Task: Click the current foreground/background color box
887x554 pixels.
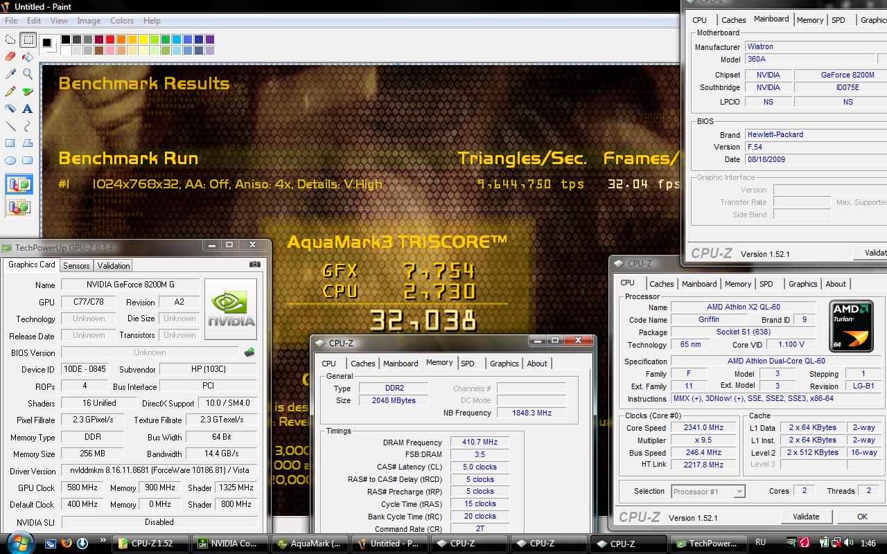Action: point(49,44)
